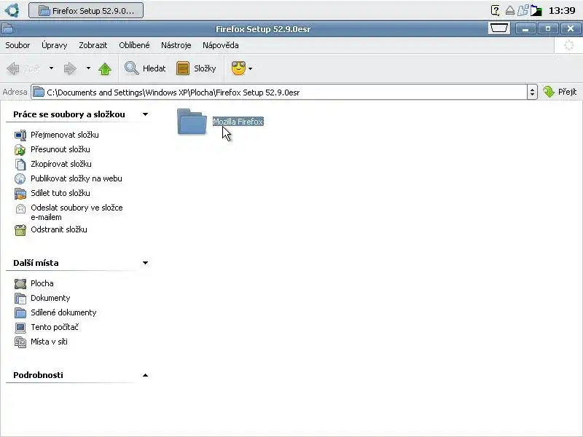583x437 pixels.
Task: Go to Plocha in other places
Action: (42, 283)
